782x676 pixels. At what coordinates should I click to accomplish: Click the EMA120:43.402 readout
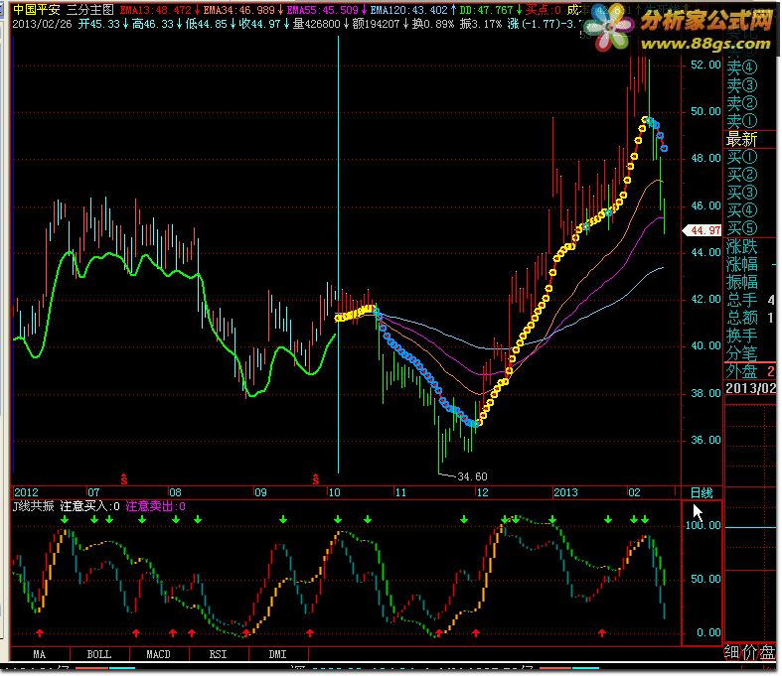click(x=409, y=10)
